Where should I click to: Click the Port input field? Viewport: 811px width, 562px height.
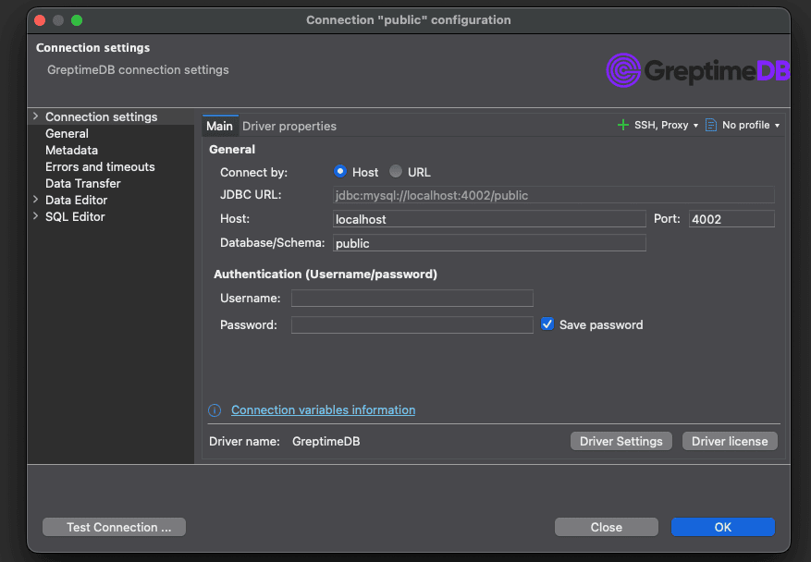(x=731, y=219)
